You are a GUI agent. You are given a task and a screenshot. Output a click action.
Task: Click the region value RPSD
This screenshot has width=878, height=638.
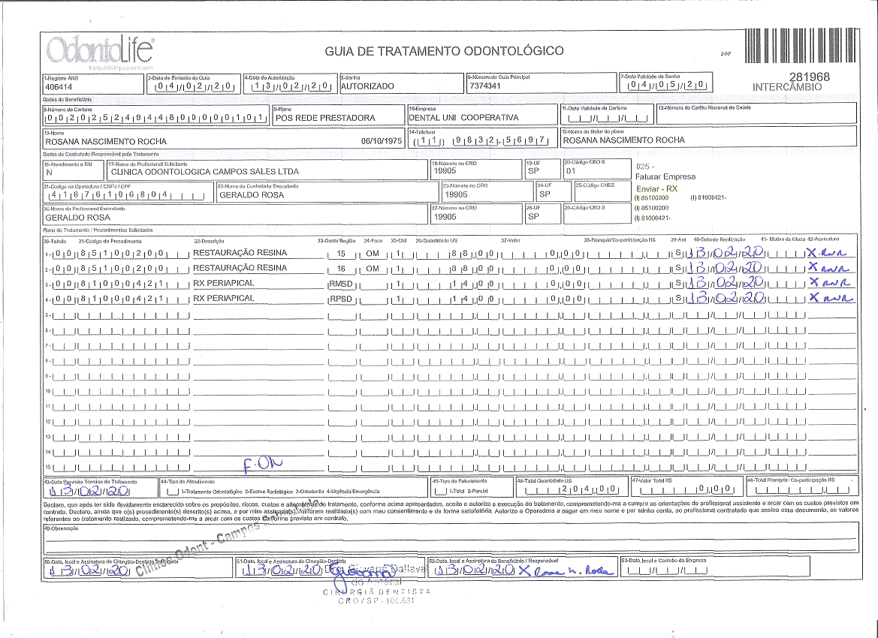tap(341, 299)
